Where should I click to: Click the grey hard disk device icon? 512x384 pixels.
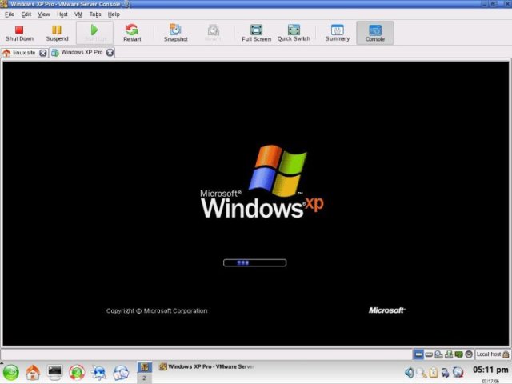pos(429,354)
